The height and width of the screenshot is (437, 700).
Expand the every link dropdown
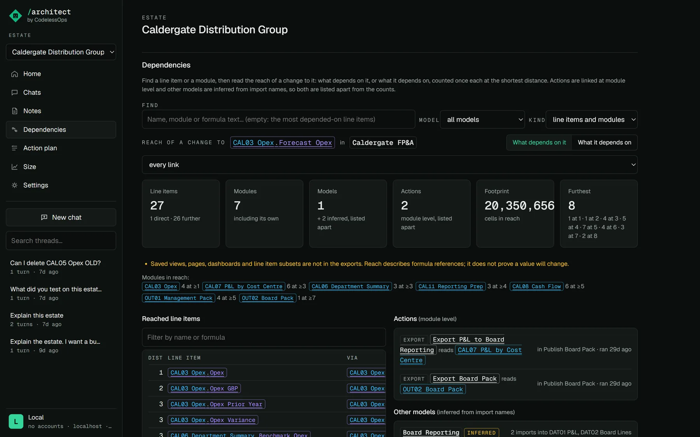pyautogui.click(x=390, y=165)
